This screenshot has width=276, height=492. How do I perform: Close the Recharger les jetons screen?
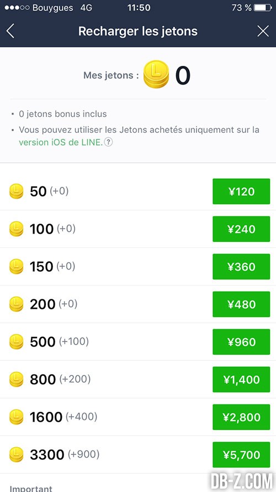(x=263, y=32)
